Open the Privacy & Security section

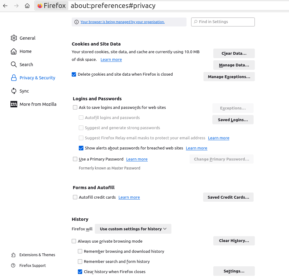coord(37,78)
